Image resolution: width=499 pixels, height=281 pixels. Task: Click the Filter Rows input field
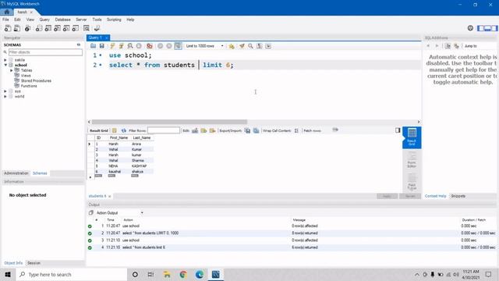[x=164, y=130]
